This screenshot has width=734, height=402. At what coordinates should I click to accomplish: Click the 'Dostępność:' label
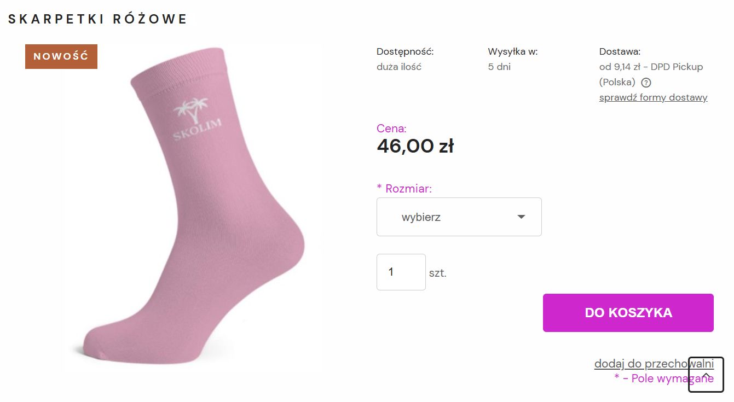click(405, 52)
